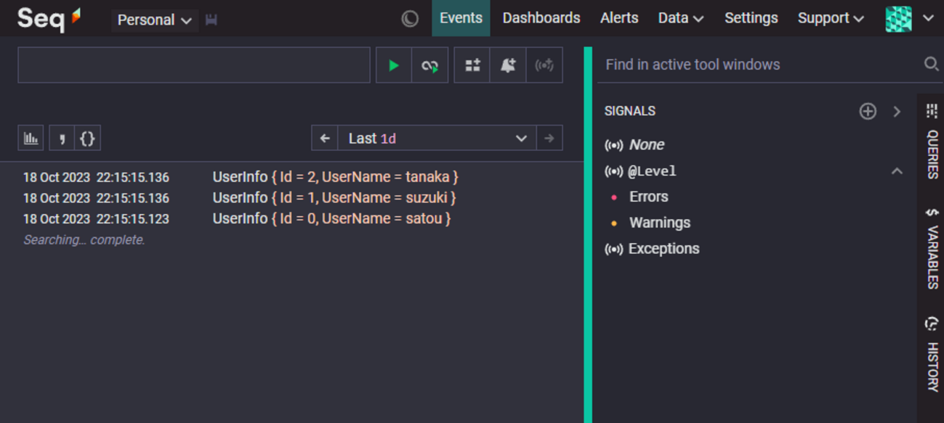
Task: Click the query filter input box
Action: 193,65
